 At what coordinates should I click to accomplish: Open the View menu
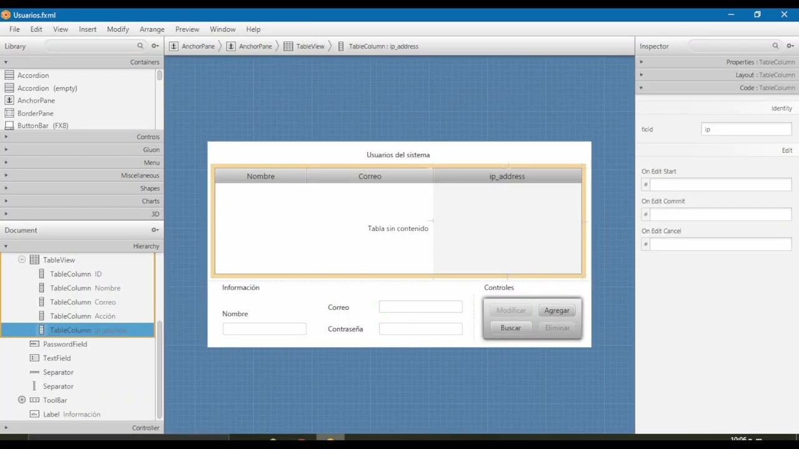tap(61, 29)
